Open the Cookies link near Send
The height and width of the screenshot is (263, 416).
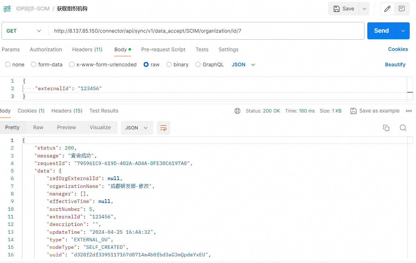(x=398, y=49)
